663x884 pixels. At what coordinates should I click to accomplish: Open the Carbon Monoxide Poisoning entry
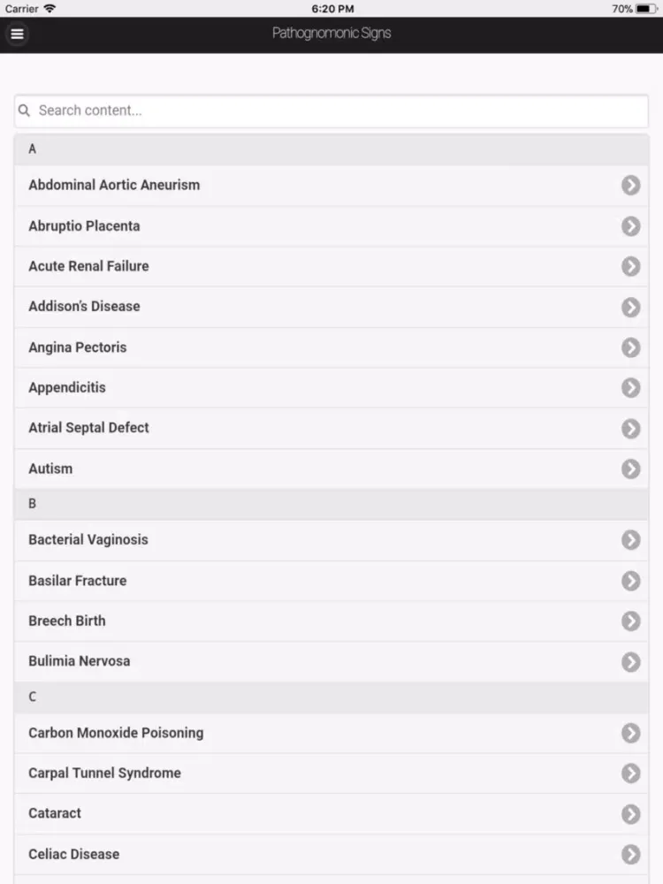pyautogui.click(x=116, y=733)
